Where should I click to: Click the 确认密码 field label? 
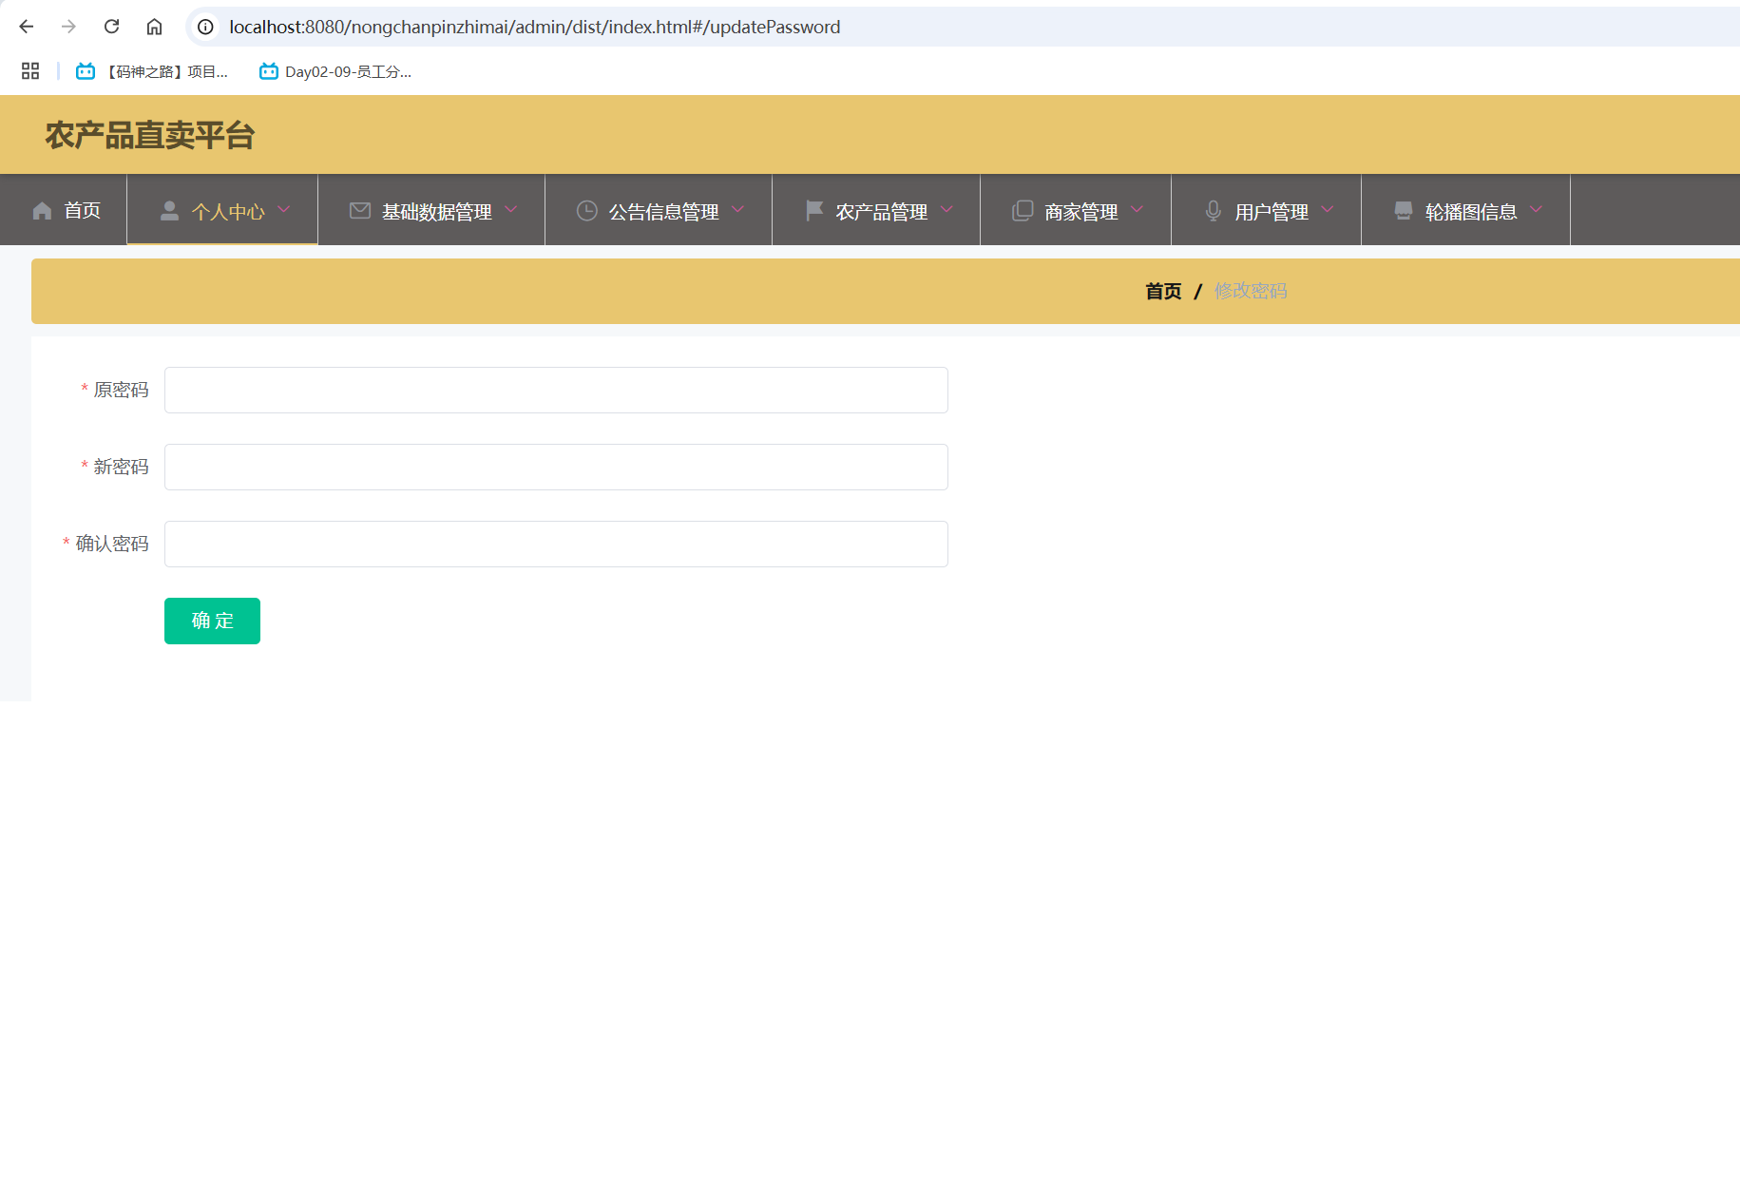pos(112,544)
